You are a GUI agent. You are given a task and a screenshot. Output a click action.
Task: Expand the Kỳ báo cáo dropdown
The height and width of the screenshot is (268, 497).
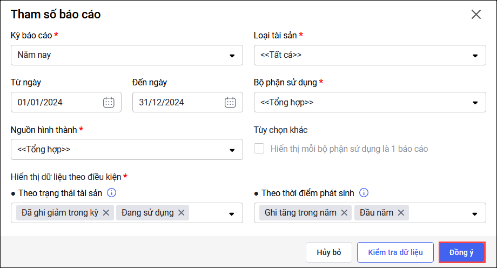click(232, 55)
